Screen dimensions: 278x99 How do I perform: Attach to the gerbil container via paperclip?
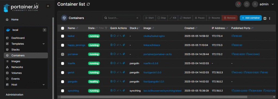pos(124,72)
